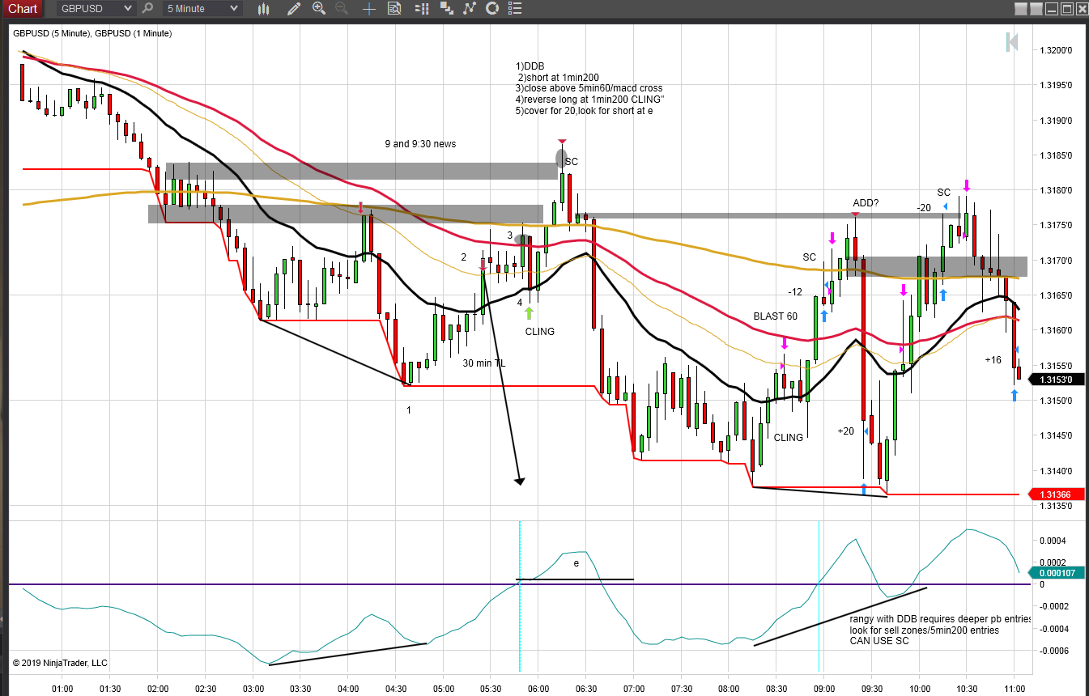
Task: Maximize the chart window
Action: (x=1066, y=9)
